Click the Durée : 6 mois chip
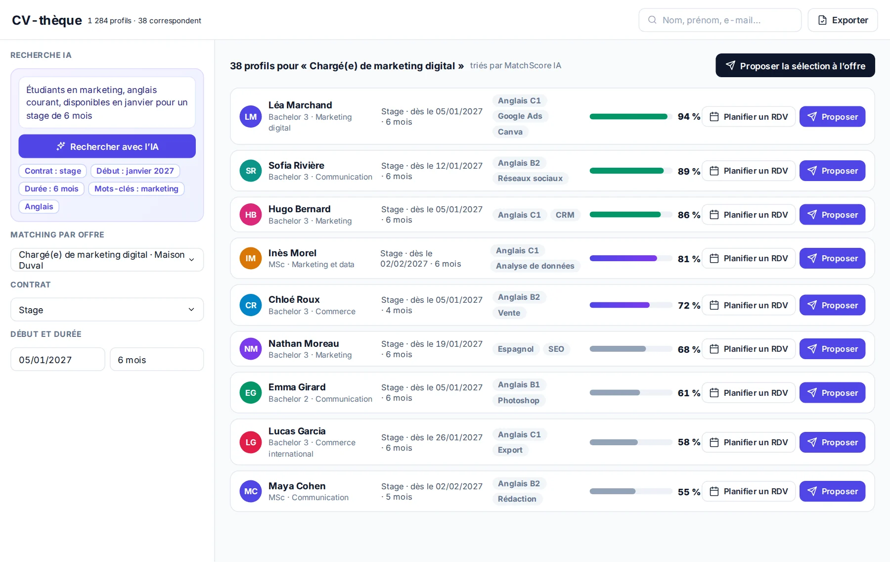Viewport: 890px width, 562px height. pos(51,188)
